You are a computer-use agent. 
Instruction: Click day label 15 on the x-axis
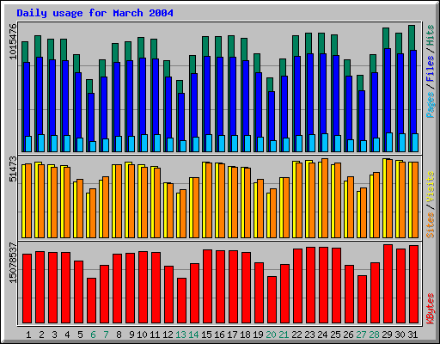click(x=206, y=335)
